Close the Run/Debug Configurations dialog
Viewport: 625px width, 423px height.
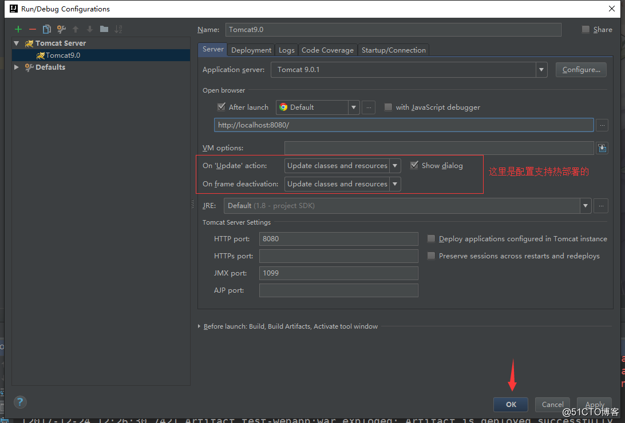[611, 9]
